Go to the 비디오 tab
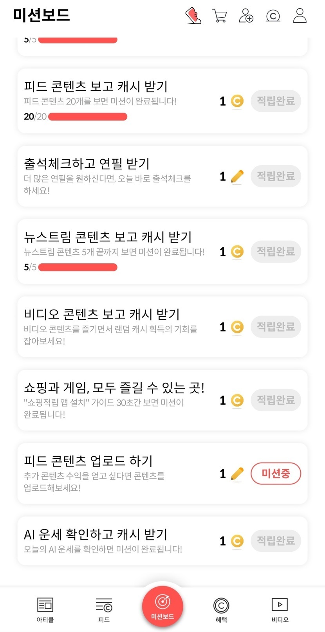Screen dimensions: 325x632 tap(280, 609)
